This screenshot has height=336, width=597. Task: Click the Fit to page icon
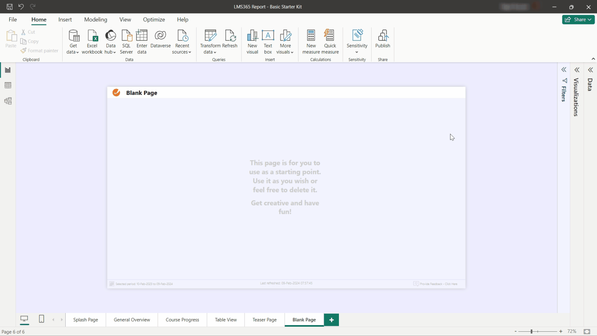587,331
